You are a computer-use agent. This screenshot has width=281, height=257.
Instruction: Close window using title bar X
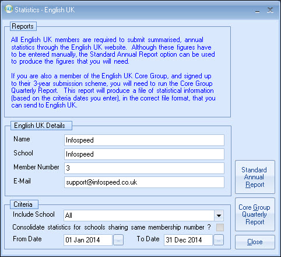pos(270,10)
